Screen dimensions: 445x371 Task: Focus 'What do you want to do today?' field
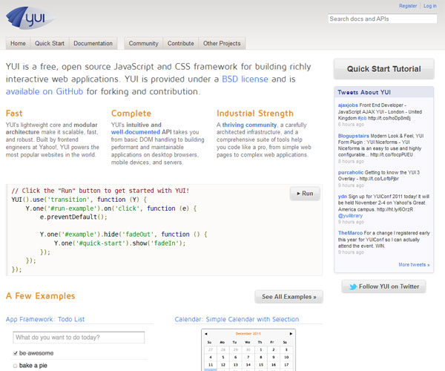click(79, 338)
